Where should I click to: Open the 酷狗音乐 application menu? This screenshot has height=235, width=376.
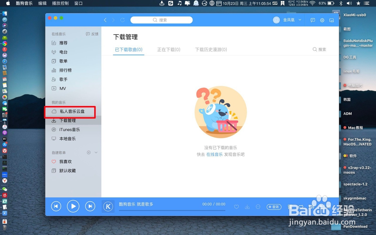click(24, 3)
